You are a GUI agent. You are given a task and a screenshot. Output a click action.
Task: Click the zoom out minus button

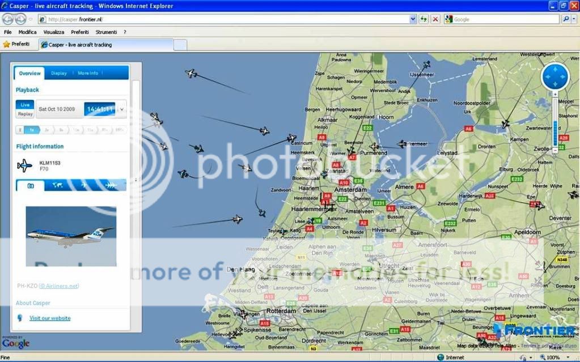click(x=555, y=150)
